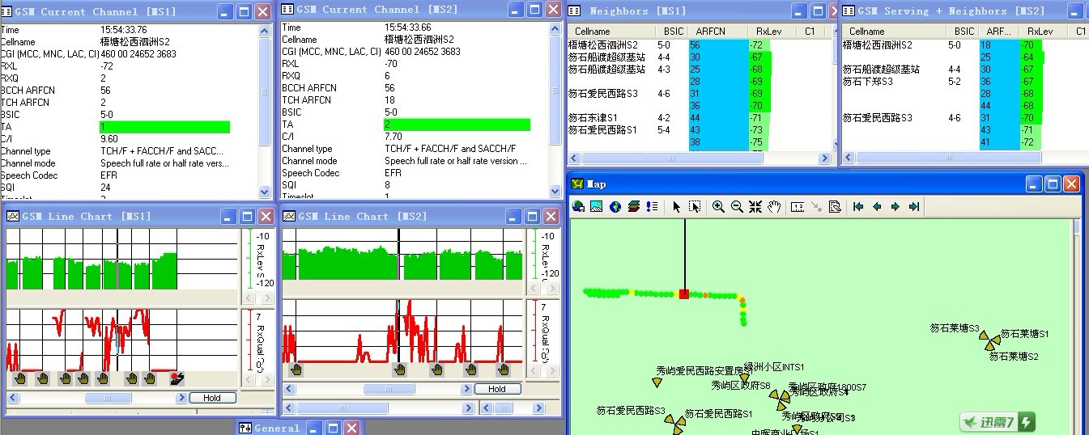
Task: Click C/I value 9.60 in Current Channel MS1
Action: (x=109, y=139)
